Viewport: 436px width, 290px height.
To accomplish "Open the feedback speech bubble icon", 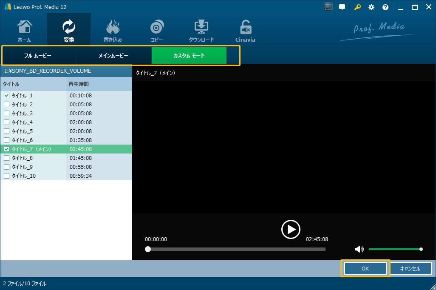I will [x=342, y=7].
